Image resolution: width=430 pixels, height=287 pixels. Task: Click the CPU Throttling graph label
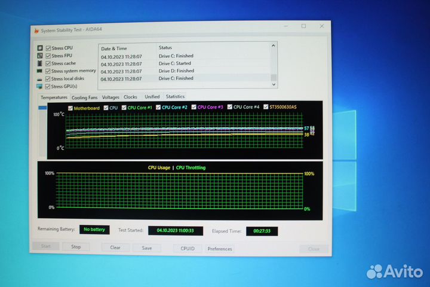191,167
